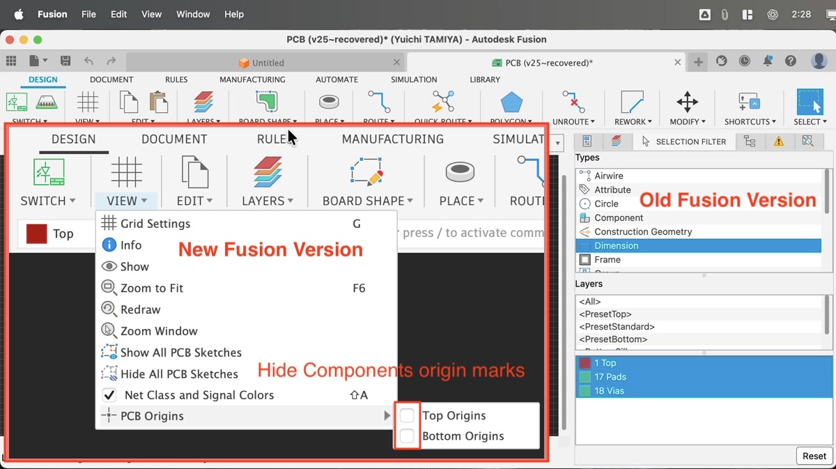Open the MODIFY dropdown label
Screen dimensions: 836x469
click(x=688, y=121)
